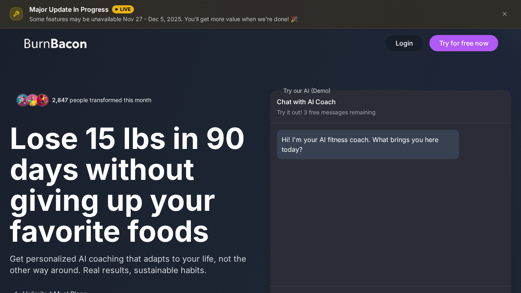Screen dimensions: 521x293
Task: Click the middle user avatar
Action: [x=33, y=100]
